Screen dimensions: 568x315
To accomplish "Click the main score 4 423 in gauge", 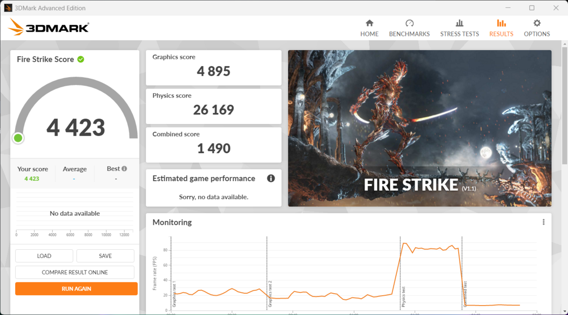I will pos(76,128).
